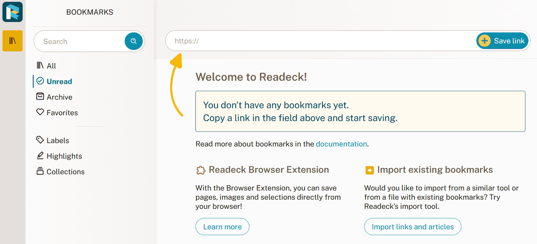Click the Collections stack icon

pos(40,172)
